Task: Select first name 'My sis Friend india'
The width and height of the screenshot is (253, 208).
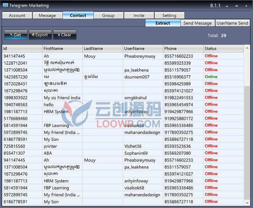Action: click(62, 98)
